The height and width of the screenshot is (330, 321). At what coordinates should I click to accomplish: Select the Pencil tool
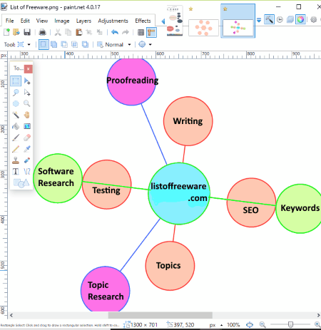coord(16,149)
